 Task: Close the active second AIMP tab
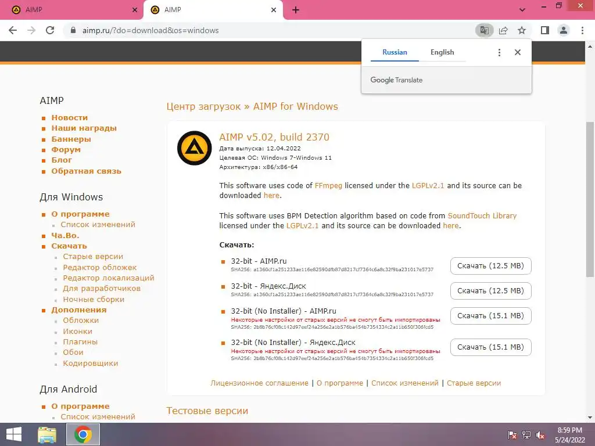click(x=274, y=10)
